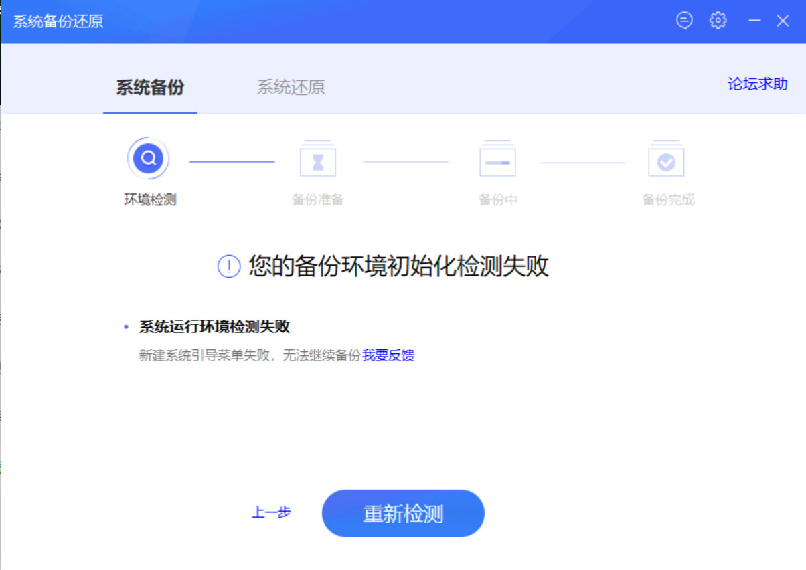Click the failure detail text about 引导菜单

[248, 355]
